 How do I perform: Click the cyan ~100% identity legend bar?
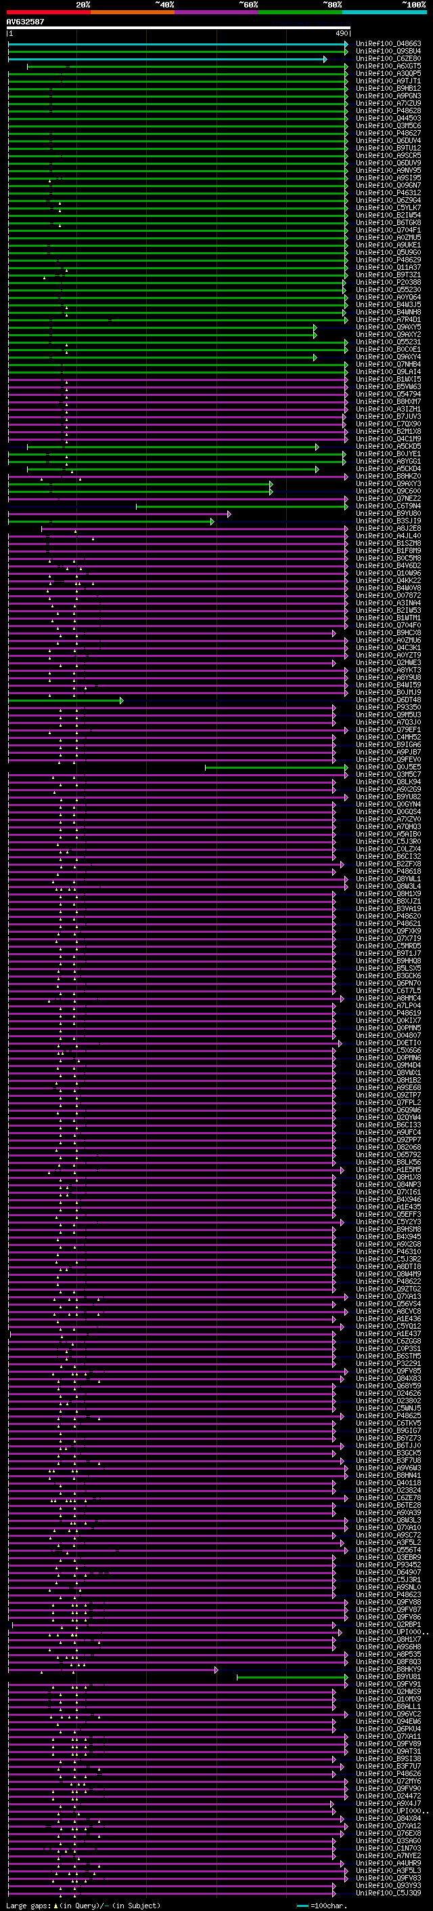pos(384,12)
